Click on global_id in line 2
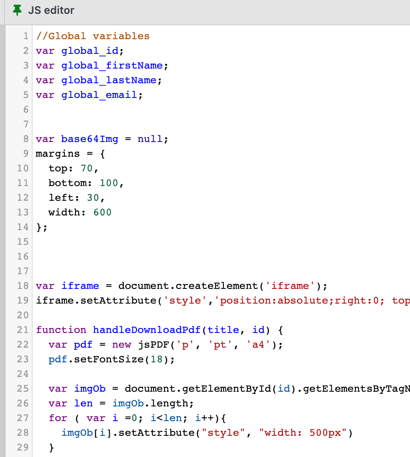 click(x=90, y=51)
